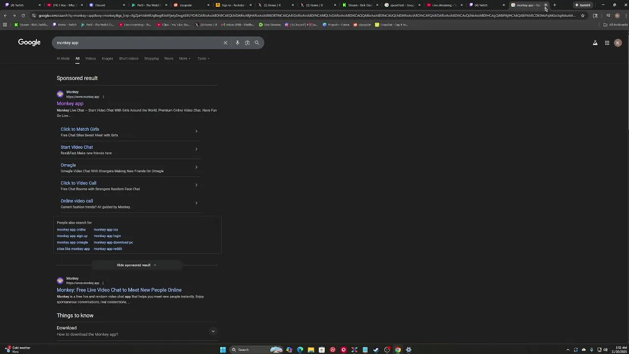Viewport: 629px width, 354px height.
Task: Select the Short videos tab
Action: pos(128,59)
